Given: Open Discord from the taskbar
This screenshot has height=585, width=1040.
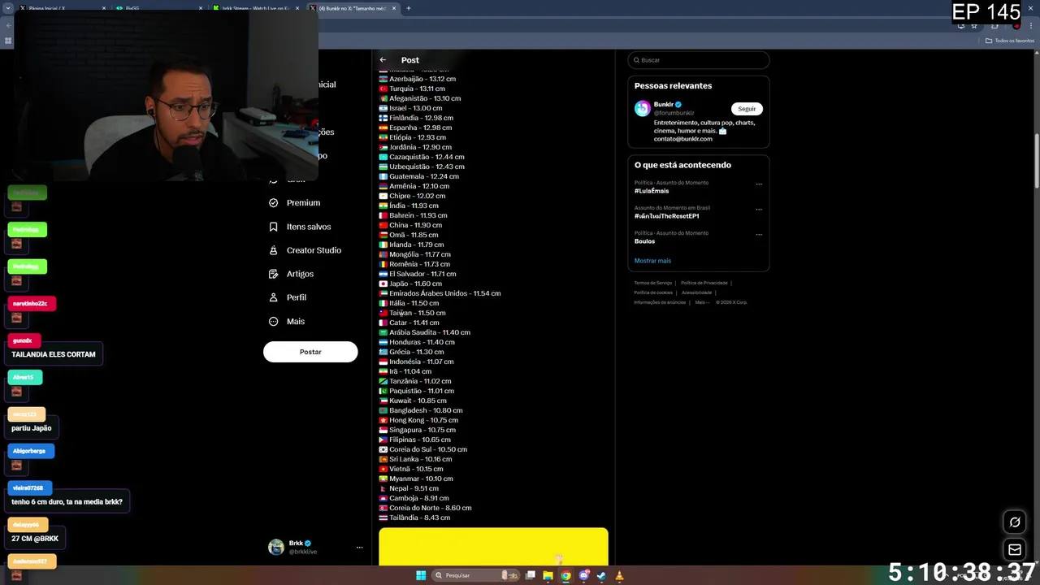Looking at the screenshot, I should (584, 575).
